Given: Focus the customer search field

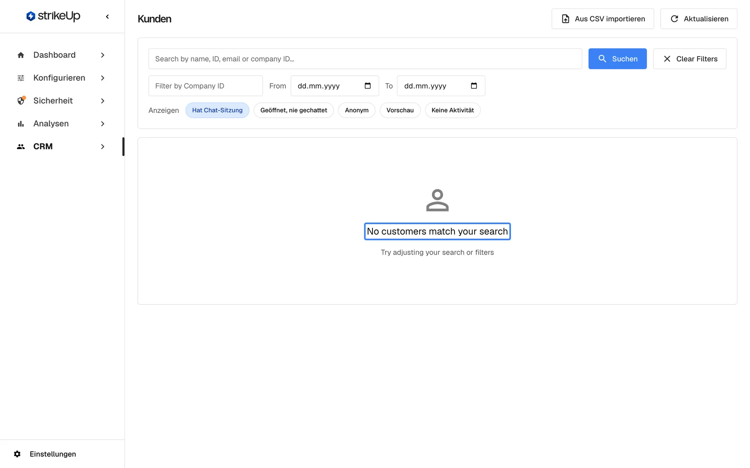Looking at the screenshot, I should 365,59.
